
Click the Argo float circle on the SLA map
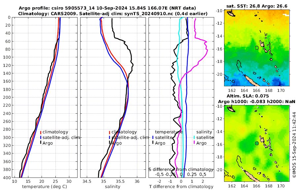pos(257,143)
